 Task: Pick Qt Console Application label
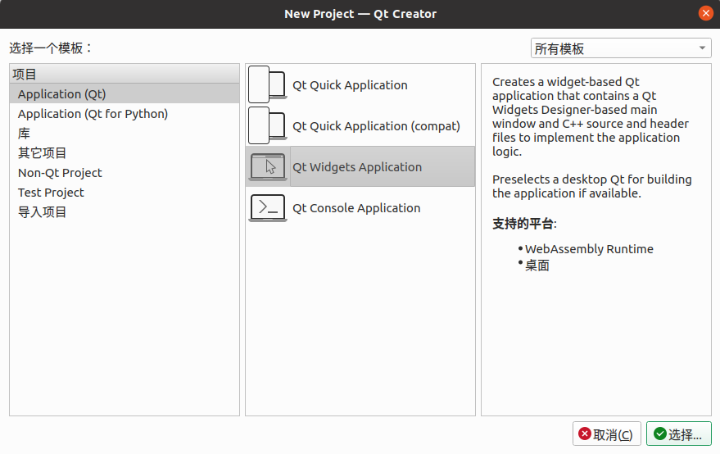[x=356, y=207]
